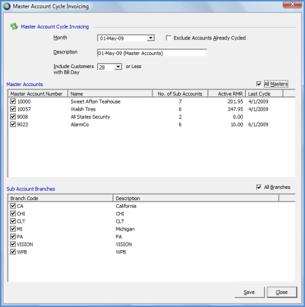Sort by Master Account Number column header
The height and width of the screenshot is (307, 305).
point(38,94)
